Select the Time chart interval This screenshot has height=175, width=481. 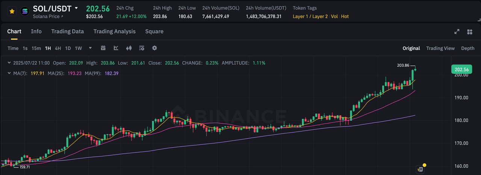[13, 48]
